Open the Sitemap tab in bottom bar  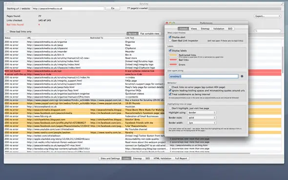coord(137,159)
